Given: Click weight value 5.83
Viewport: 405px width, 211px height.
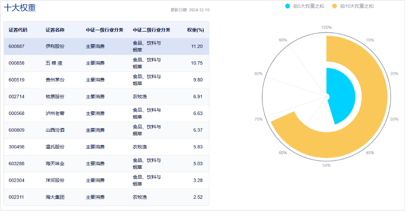Looking at the screenshot, I should coord(198,147).
